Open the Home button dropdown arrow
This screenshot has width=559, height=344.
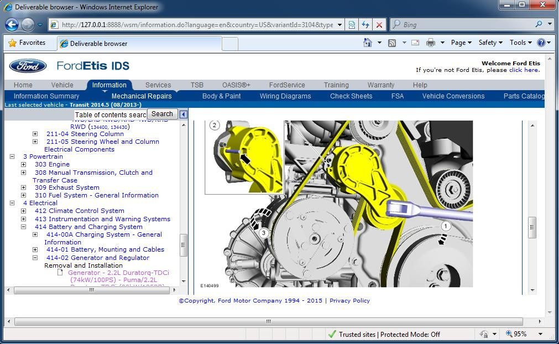[x=379, y=43]
